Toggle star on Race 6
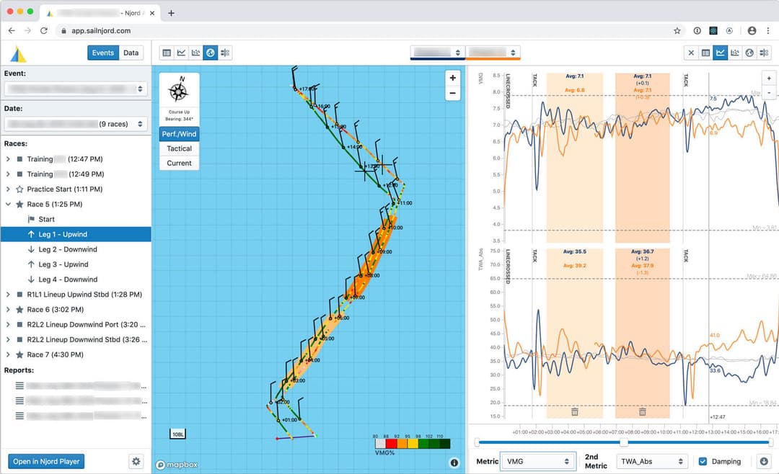 pyautogui.click(x=19, y=309)
